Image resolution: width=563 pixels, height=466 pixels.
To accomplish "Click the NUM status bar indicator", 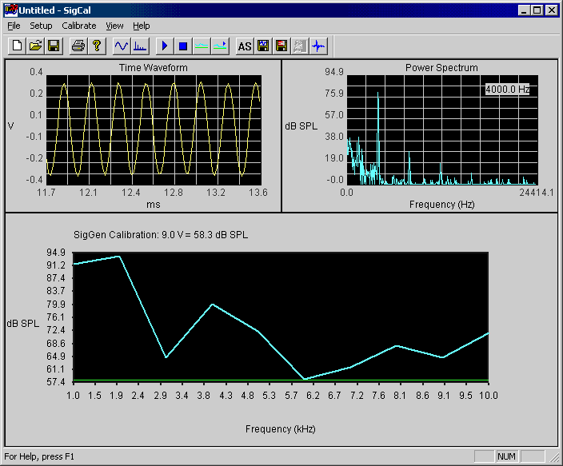I will (x=507, y=456).
